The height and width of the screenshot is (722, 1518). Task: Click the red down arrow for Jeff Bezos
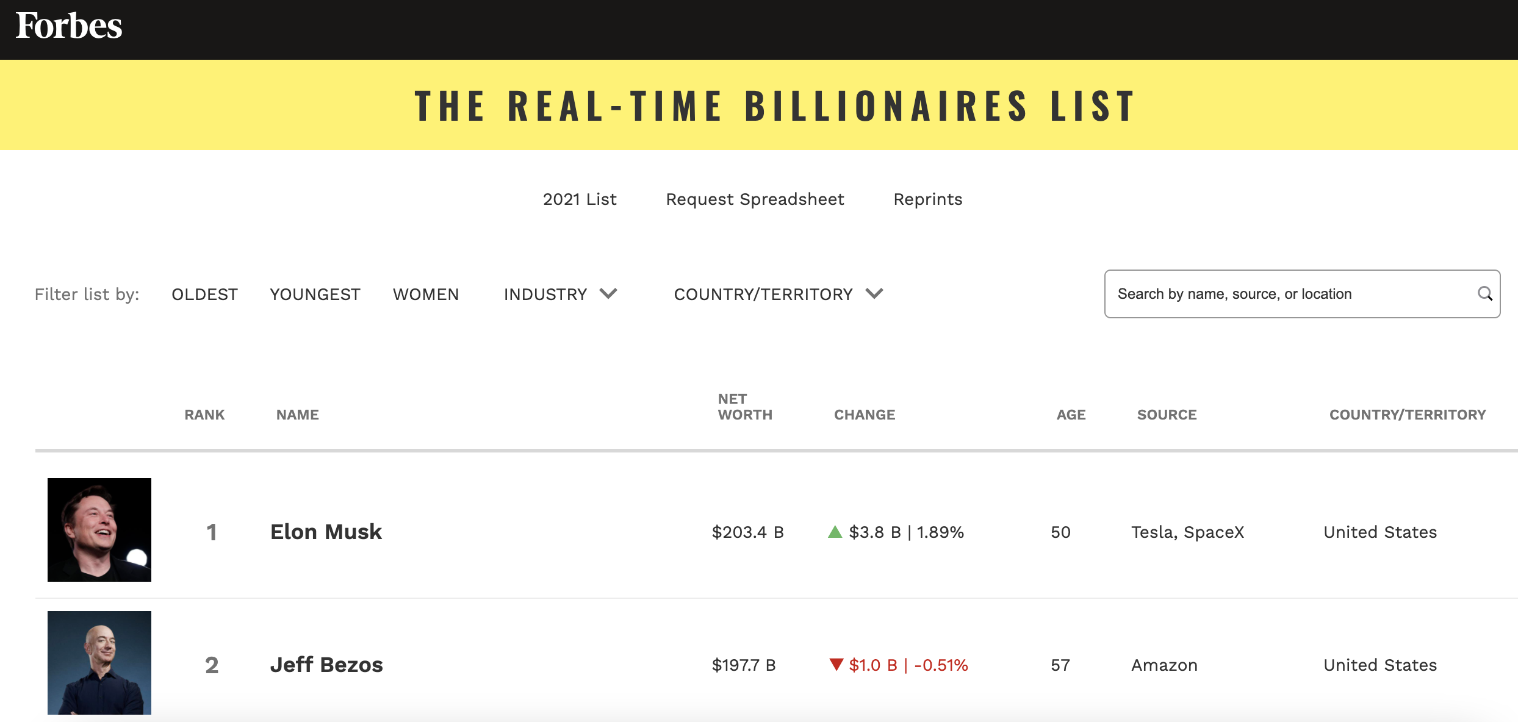(836, 664)
